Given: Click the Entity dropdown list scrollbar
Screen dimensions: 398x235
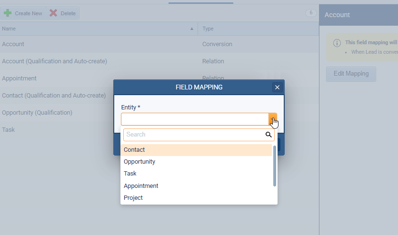Looking at the screenshot, I should coord(275,169).
